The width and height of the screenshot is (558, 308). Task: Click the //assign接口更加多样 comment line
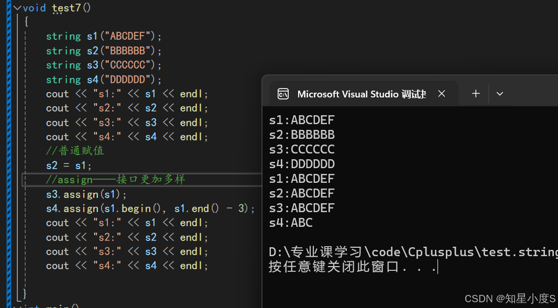[116, 180]
